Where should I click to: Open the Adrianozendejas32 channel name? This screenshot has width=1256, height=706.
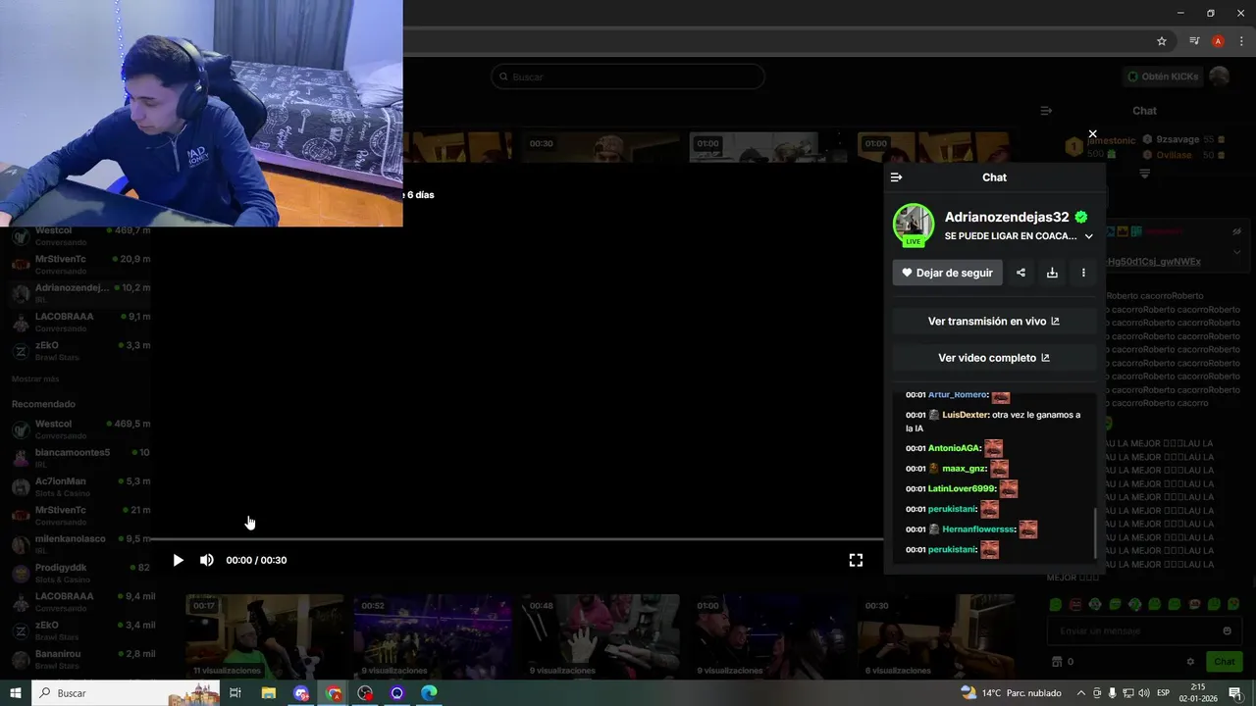coord(1007,217)
